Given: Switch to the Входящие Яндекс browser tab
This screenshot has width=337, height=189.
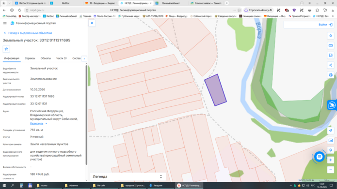Looking at the screenshot, I should 100,3.
